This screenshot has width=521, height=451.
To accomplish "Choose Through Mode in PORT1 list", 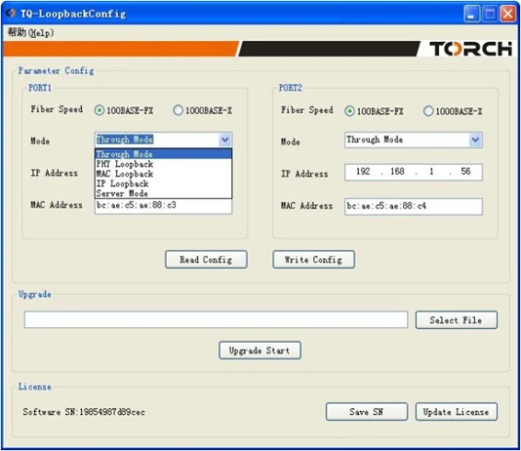I will coord(164,154).
